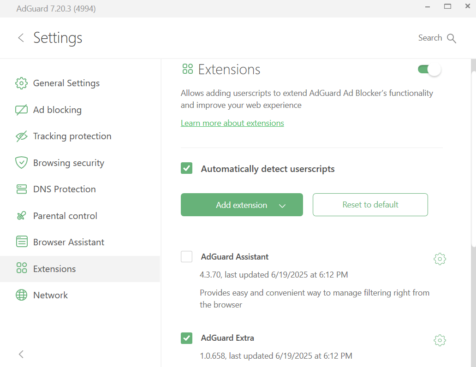Open DNS Protection section
Viewport: 476px width, 367px height.
coord(80,189)
